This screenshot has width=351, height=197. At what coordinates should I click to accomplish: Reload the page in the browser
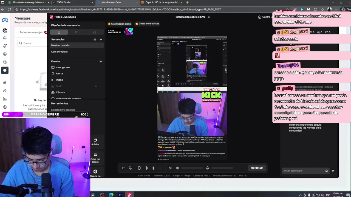coord(9,9)
